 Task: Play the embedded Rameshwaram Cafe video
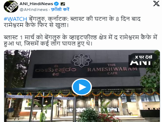[x=82, y=87]
